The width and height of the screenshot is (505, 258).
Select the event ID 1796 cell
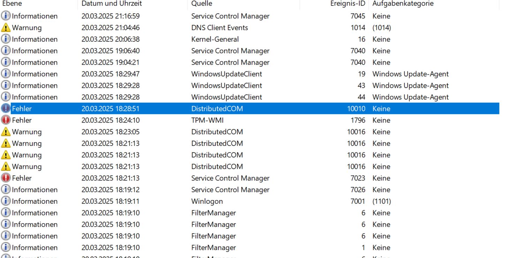tap(358, 120)
